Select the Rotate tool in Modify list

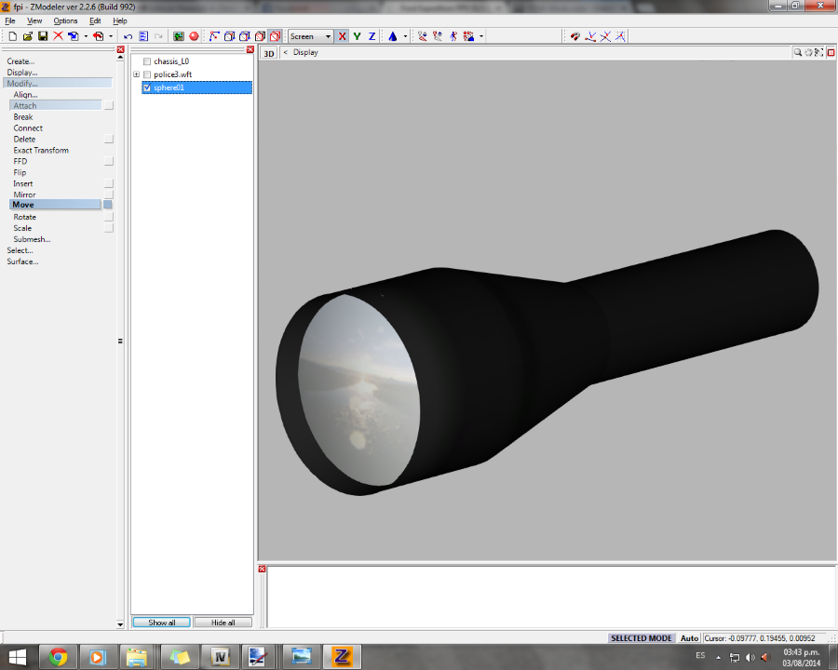[25, 217]
